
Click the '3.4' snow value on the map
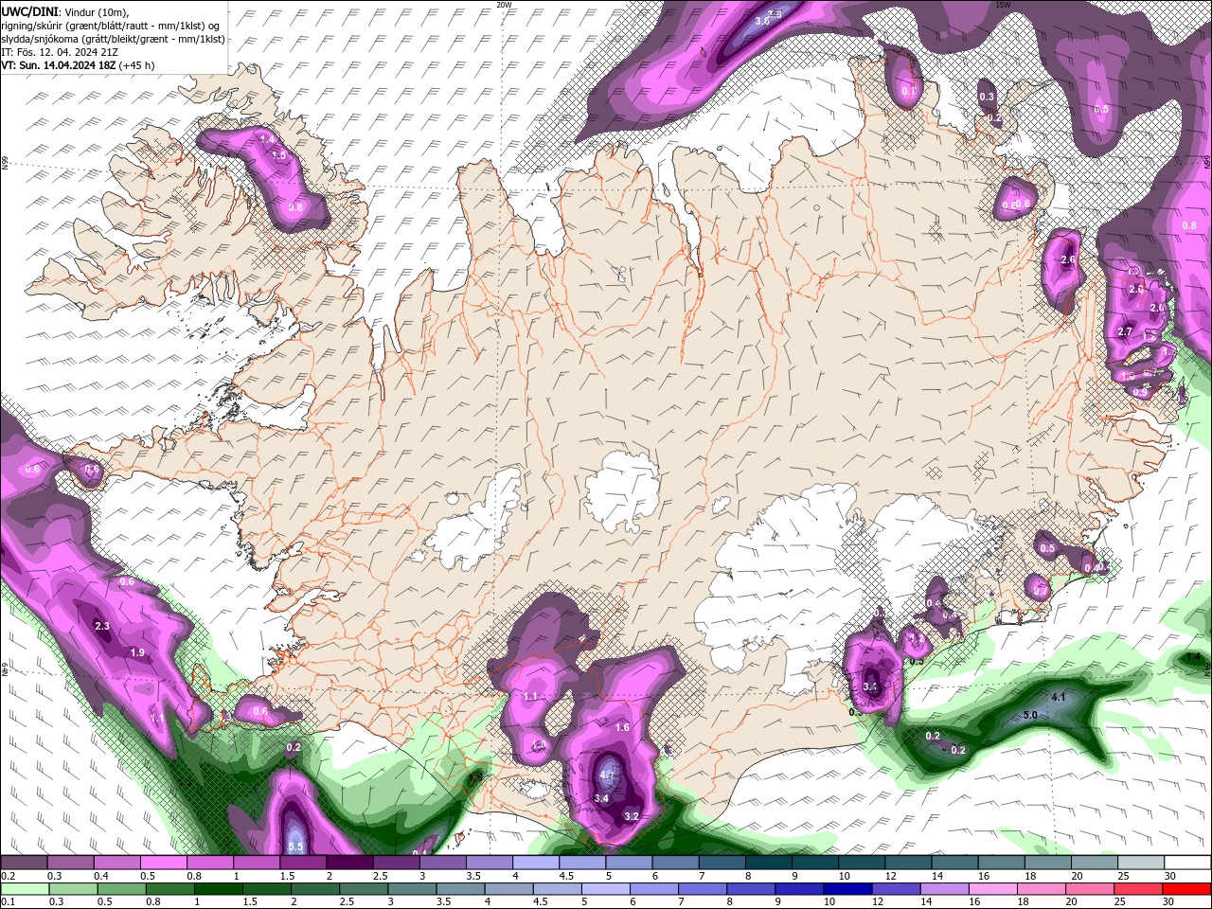601,798
